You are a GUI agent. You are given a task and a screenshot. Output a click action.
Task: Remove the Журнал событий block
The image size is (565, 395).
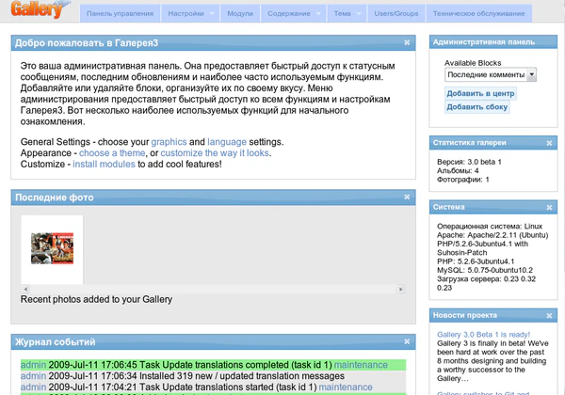(x=407, y=341)
